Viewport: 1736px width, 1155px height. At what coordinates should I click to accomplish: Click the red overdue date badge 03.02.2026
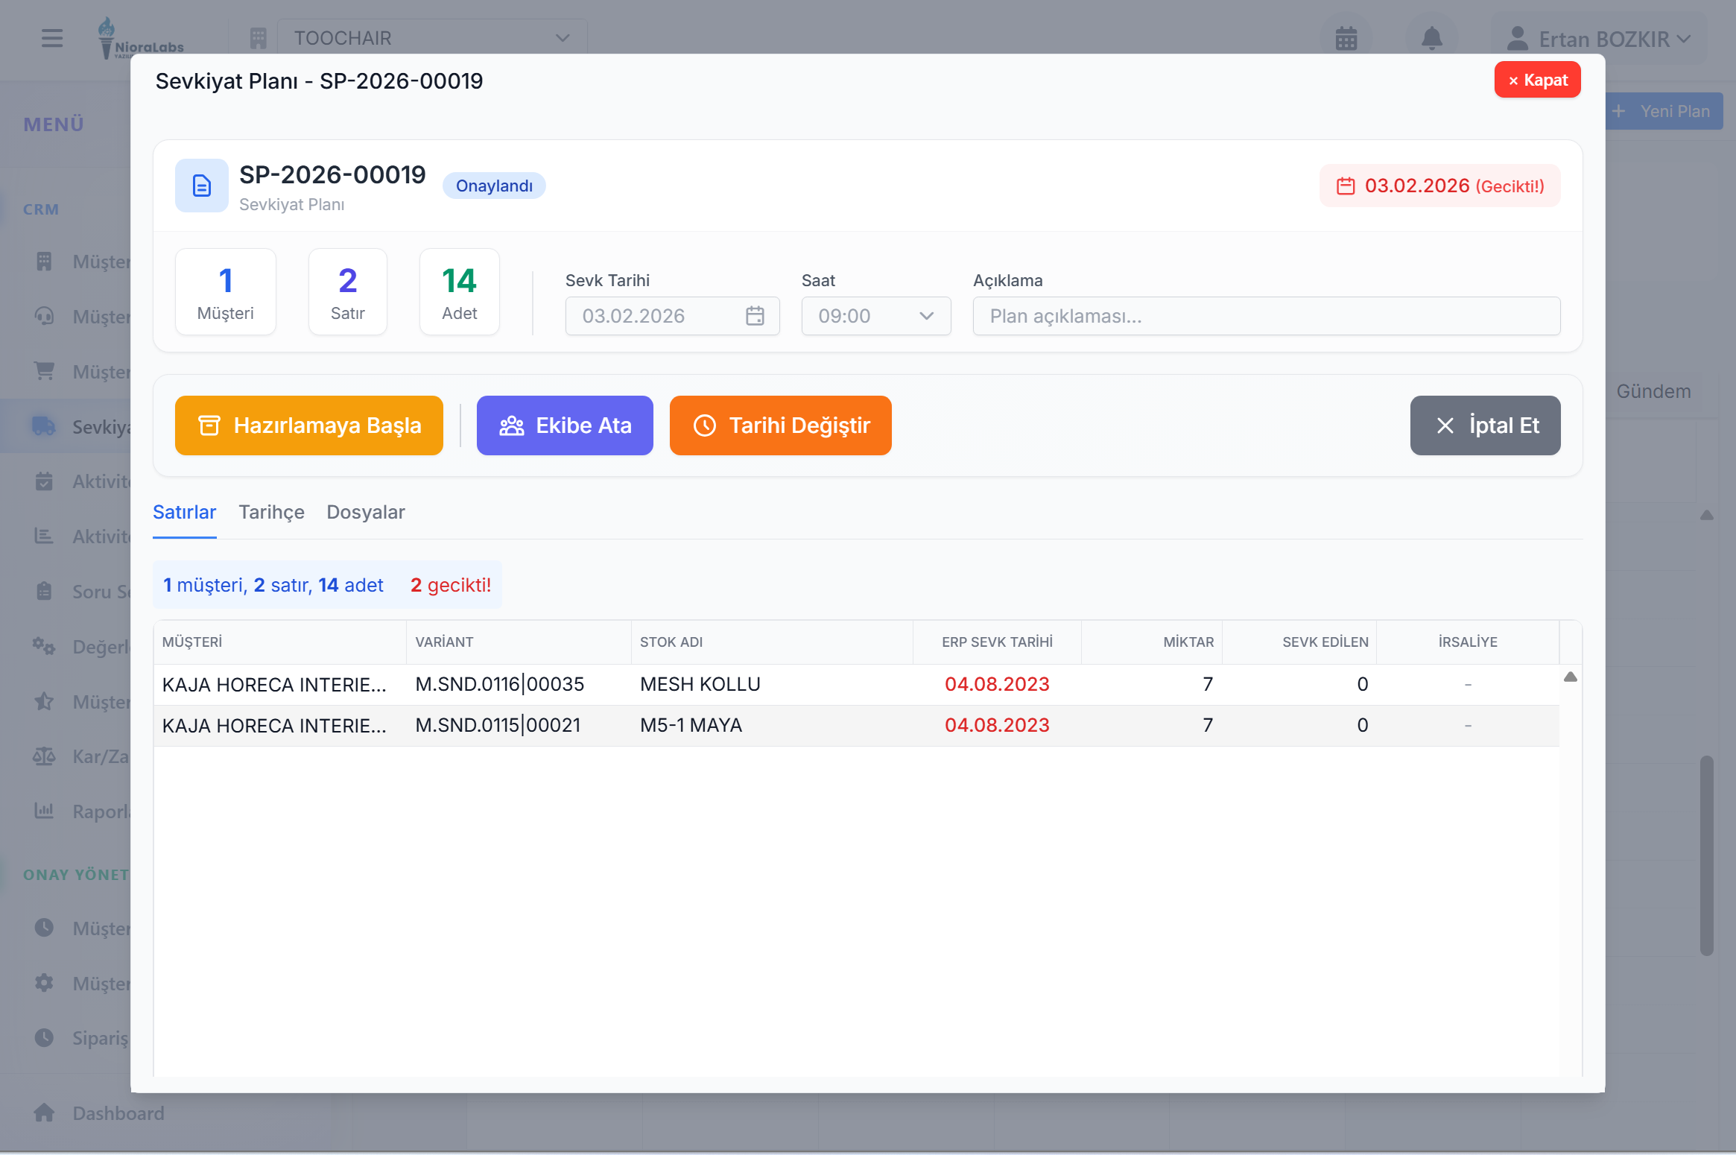pos(1439,186)
